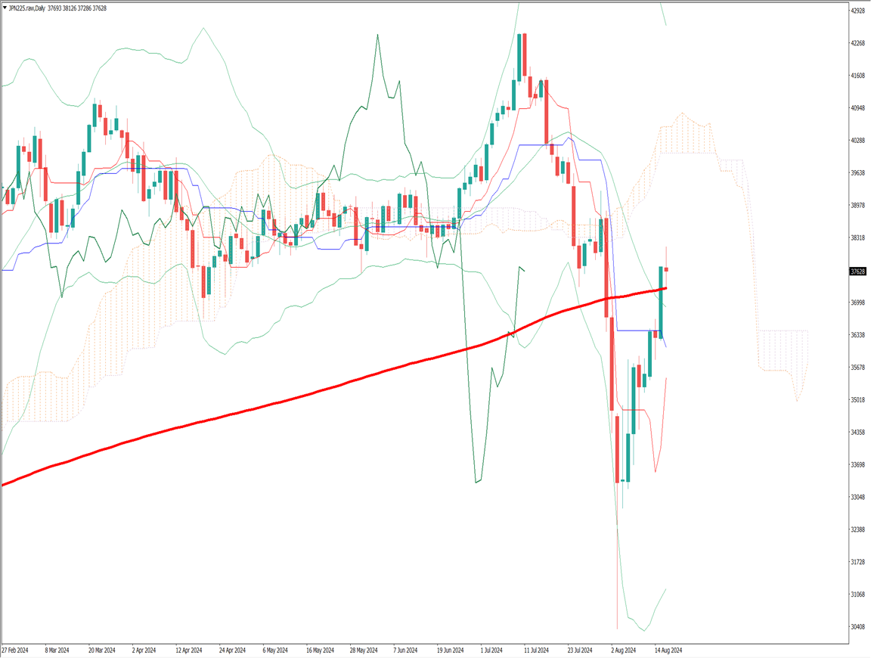Select the 27 Feb 2024 date label
Screen dimensions: 871x658
click(x=15, y=650)
